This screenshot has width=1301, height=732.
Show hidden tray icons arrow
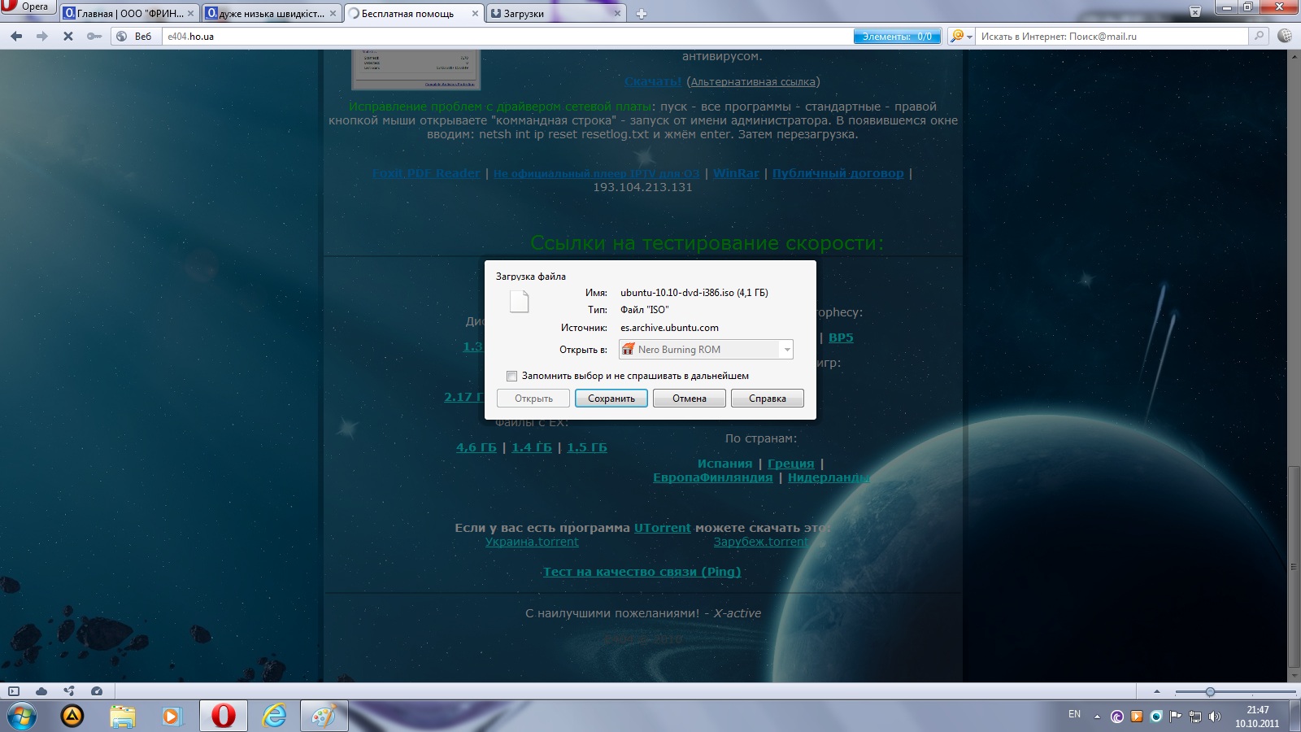[1097, 717]
